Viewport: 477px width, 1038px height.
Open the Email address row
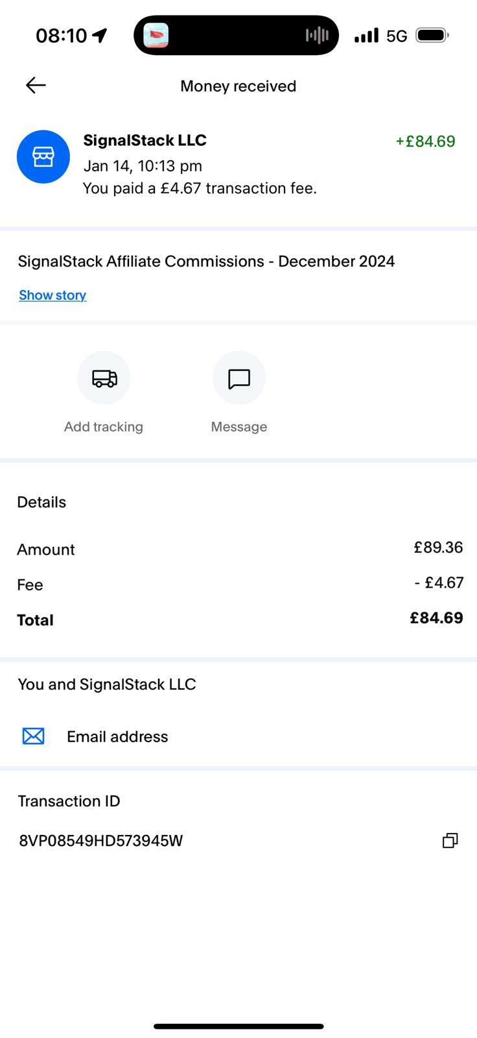pyautogui.click(x=117, y=736)
